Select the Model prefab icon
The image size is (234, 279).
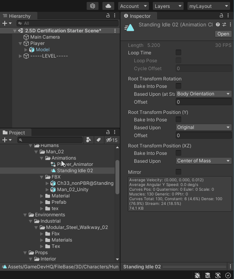(32, 50)
